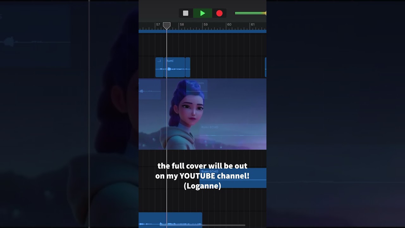Select the Rumi ECHO region in lower track

point(233,178)
